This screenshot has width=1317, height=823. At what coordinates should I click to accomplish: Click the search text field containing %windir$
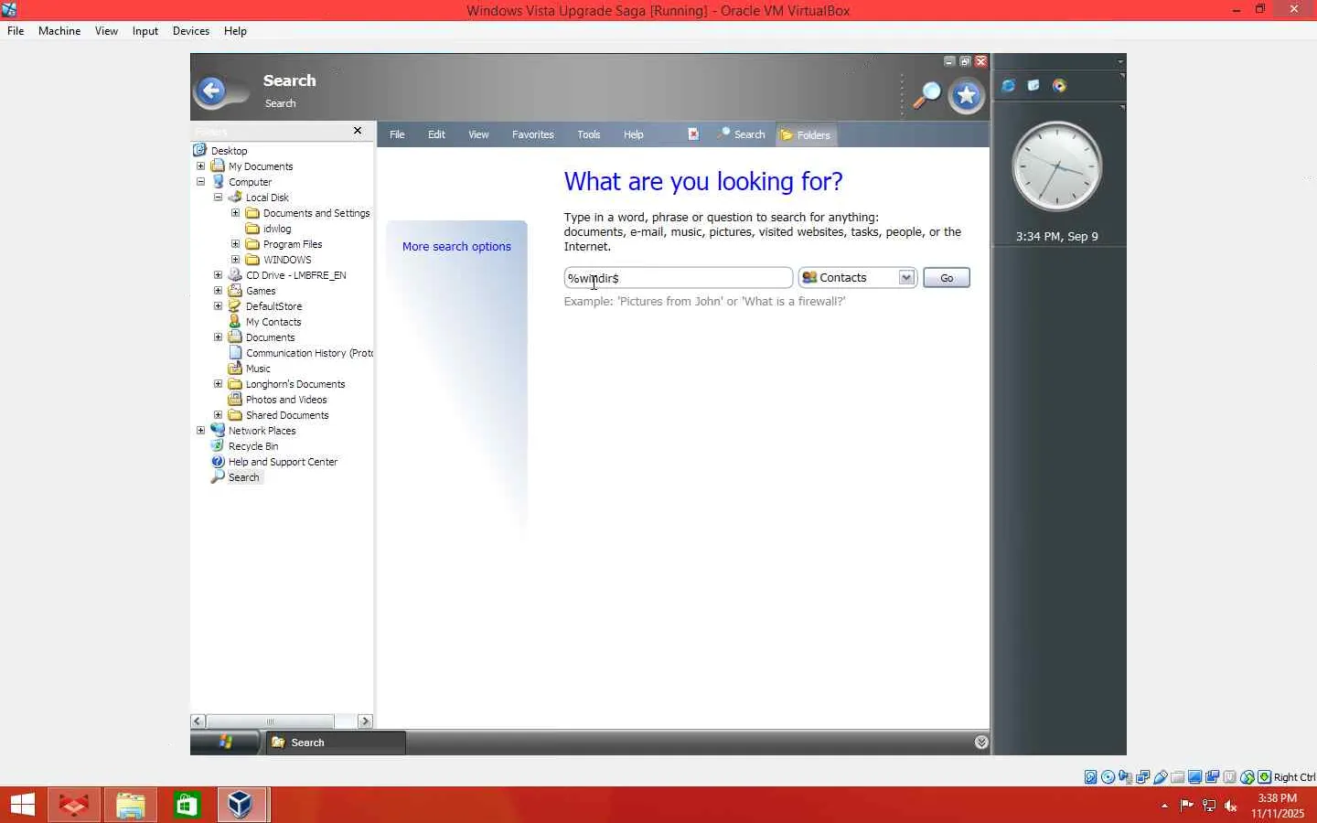coord(678,278)
